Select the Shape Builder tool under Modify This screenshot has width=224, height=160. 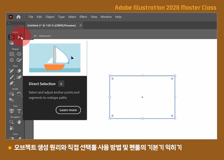[x=12, y=94]
